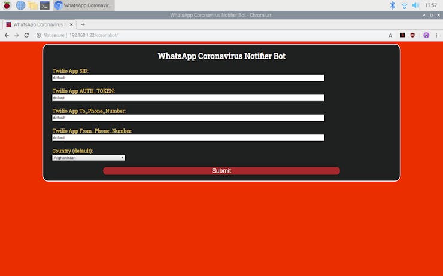The width and height of the screenshot is (443, 276).
Task: Submit the notifier bot form
Action: point(221,171)
